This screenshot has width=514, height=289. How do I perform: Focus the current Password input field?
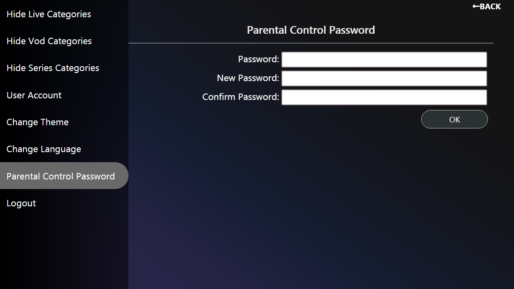pos(384,59)
